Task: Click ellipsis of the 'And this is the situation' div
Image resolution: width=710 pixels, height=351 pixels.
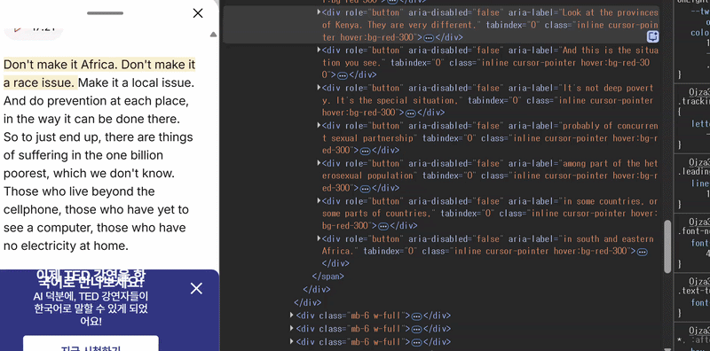Action: click(343, 75)
